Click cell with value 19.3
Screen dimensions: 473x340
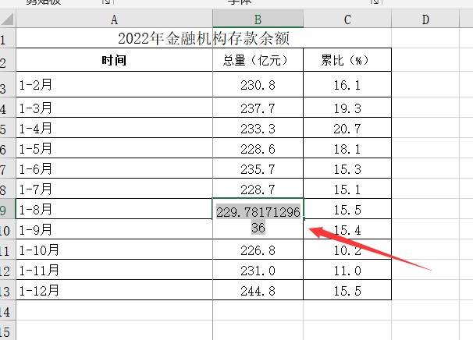pyautogui.click(x=347, y=108)
